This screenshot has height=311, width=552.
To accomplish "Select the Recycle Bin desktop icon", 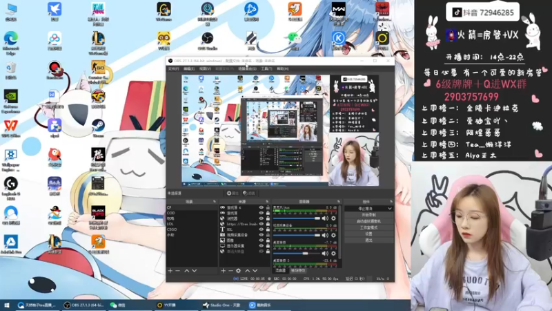I will click(x=11, y=70).
